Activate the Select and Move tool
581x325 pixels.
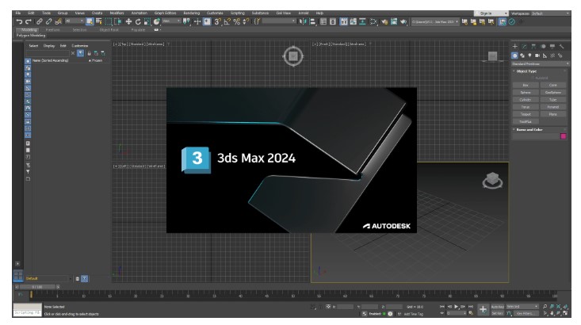128,22
